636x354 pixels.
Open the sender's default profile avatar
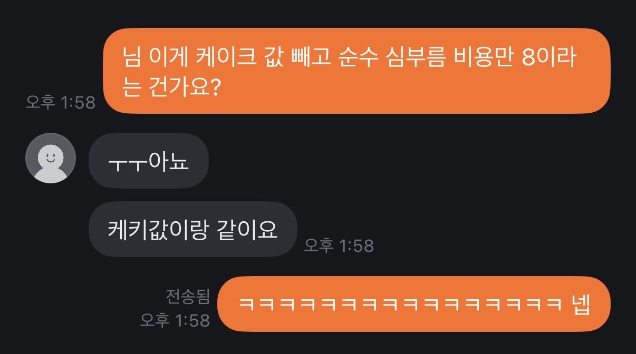(x=51, y=158)
